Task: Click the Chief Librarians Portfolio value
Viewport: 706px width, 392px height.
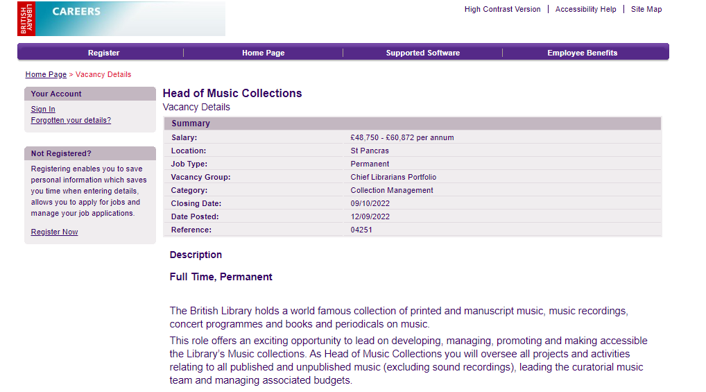Action: click(393, 177)
